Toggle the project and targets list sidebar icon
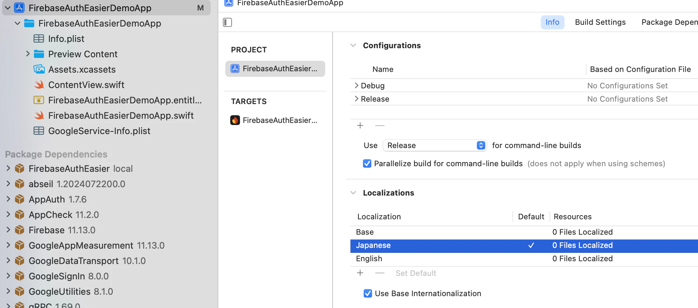 pyautogui.click(x=227, y=22)
